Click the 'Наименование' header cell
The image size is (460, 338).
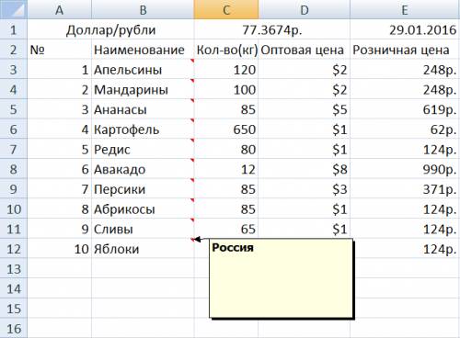[143, 50]
